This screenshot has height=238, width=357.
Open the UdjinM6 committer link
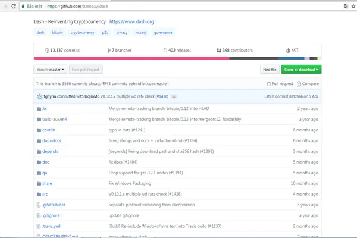(x=92, y=96)
